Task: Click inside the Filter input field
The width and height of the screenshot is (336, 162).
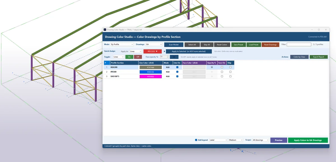Action: 299,44
